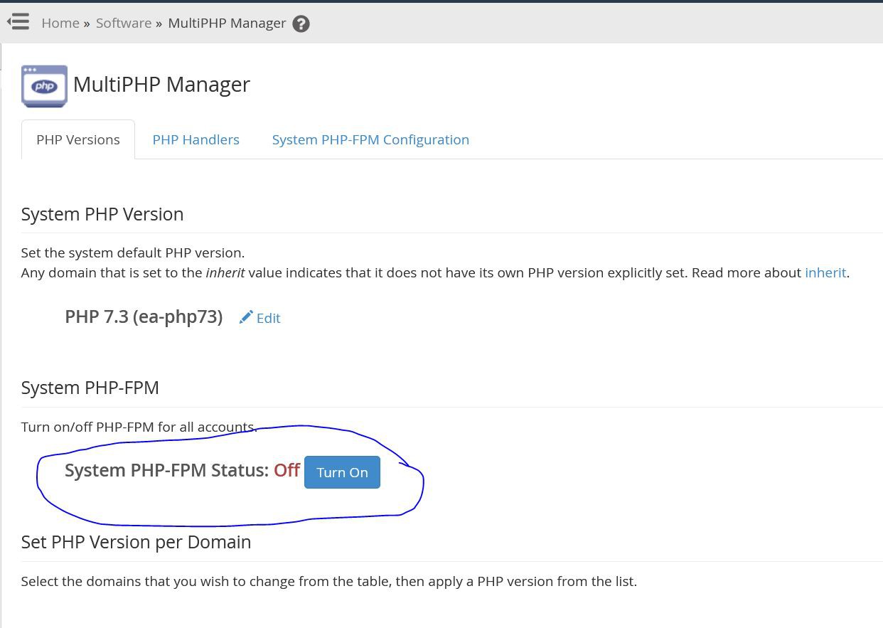Click the "System PHP-FPM" section heading
Screen dimensions: 883x628
[x=90, y=388]
